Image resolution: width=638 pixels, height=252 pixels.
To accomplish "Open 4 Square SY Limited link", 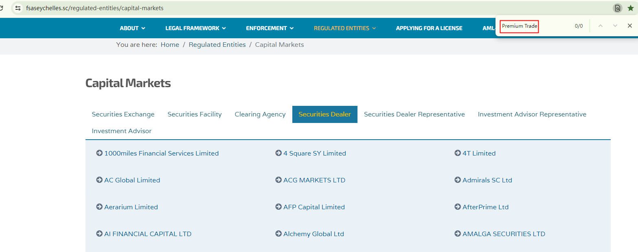I will point(314,153).
